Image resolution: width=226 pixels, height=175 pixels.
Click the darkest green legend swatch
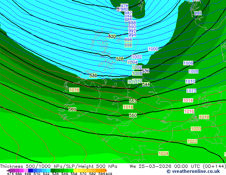[x=53, y=170]
